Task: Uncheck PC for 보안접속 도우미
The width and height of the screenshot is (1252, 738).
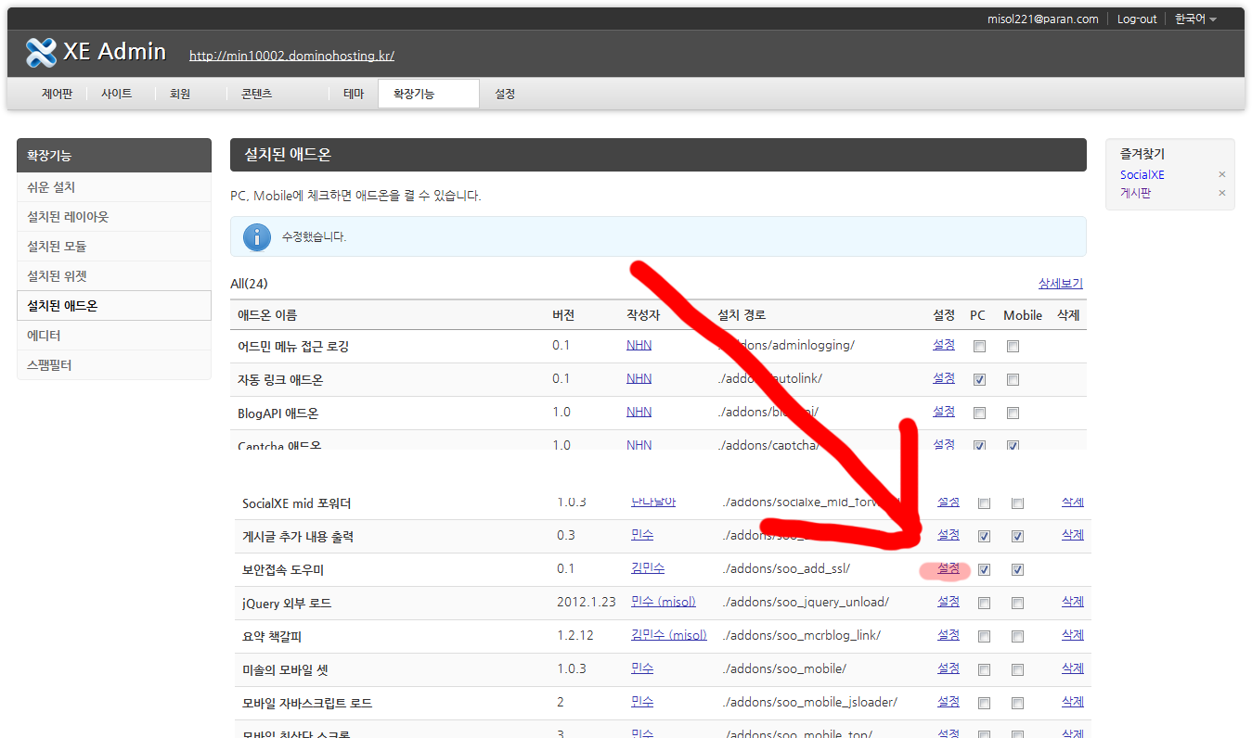Action: pos(984,569)
